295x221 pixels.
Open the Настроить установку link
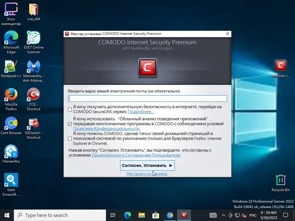147,174
